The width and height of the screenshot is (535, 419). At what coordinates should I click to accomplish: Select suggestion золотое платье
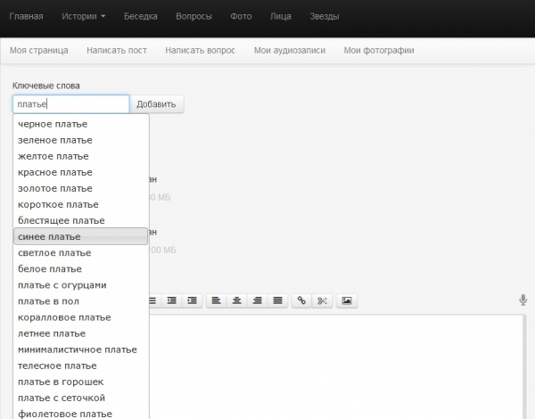click(x=81, y=188)
